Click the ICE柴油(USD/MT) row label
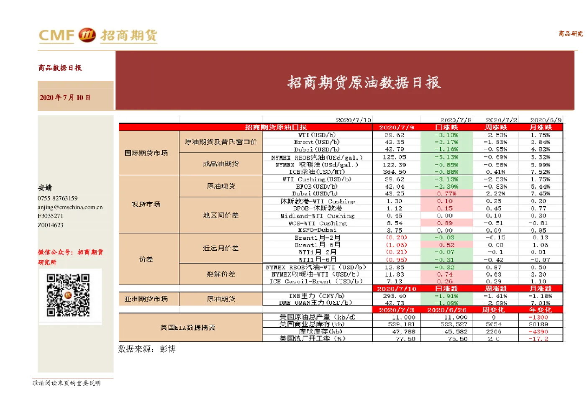Screen dimensions: 587x415 click(317, 172)
